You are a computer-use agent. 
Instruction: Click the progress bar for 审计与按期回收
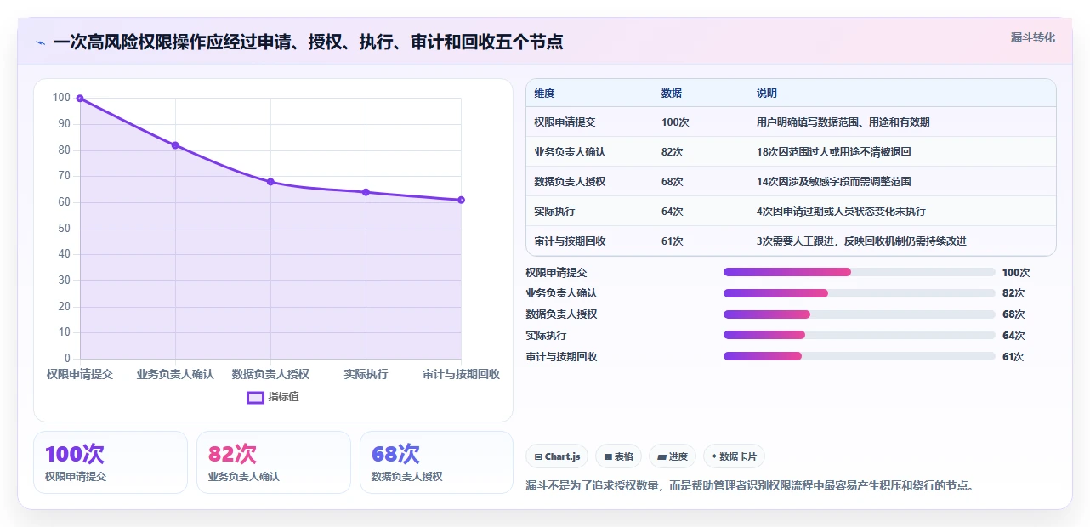(859, 356)
